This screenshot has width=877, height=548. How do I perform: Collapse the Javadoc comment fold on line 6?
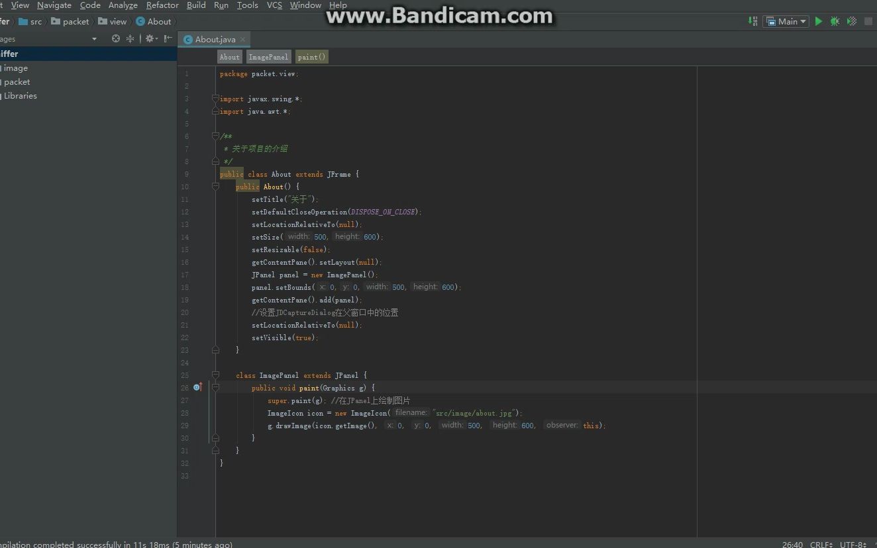[215, 136]
